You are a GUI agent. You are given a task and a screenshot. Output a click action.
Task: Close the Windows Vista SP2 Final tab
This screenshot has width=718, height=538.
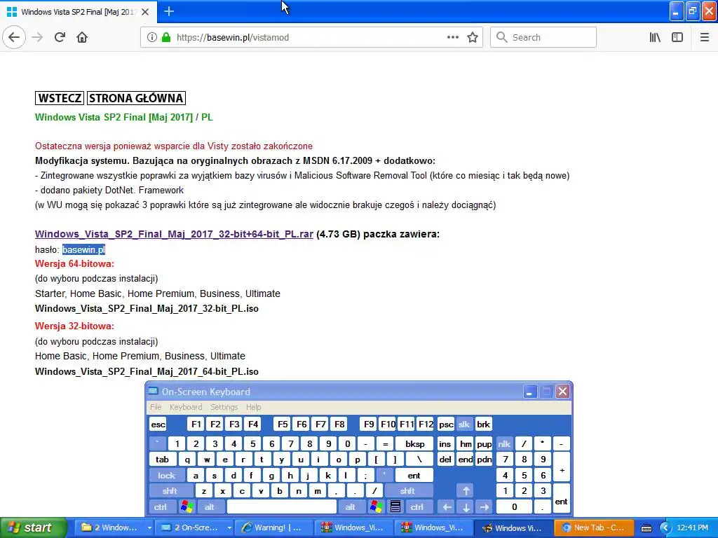145,12
